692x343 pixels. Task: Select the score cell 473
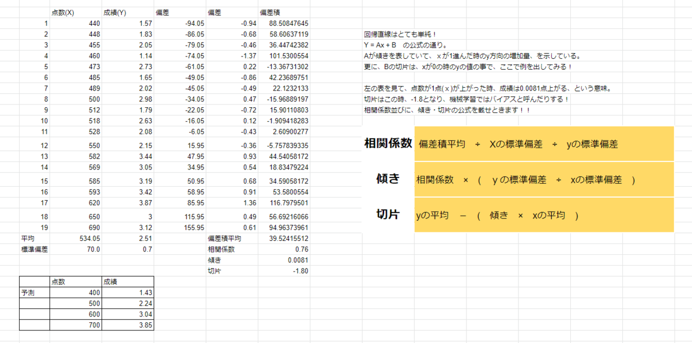(76, 67)
